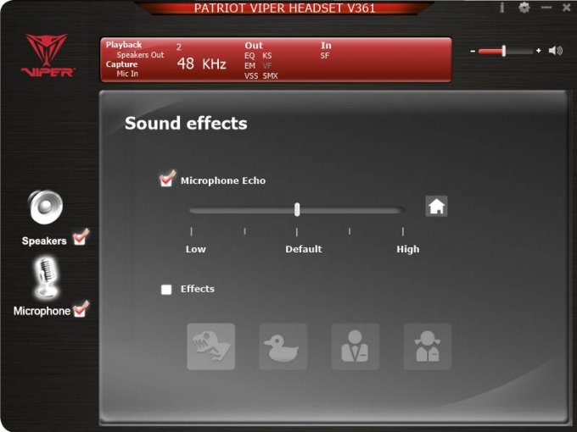Screen dimensions: 577x432
Task: Open the info icon in title bar
Action: pos(502,8)
